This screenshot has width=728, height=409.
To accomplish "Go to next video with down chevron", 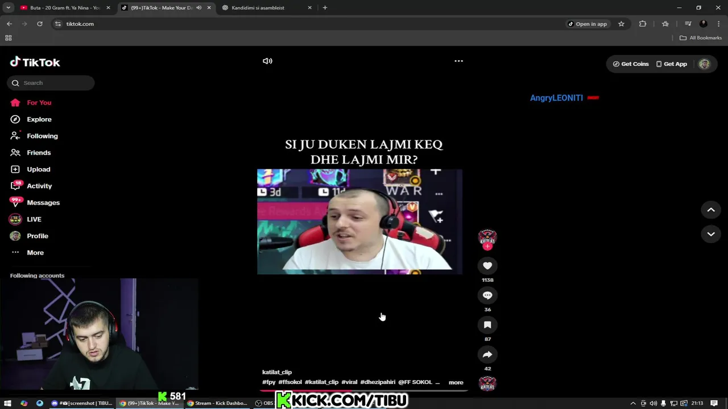I will click(711, 234).
